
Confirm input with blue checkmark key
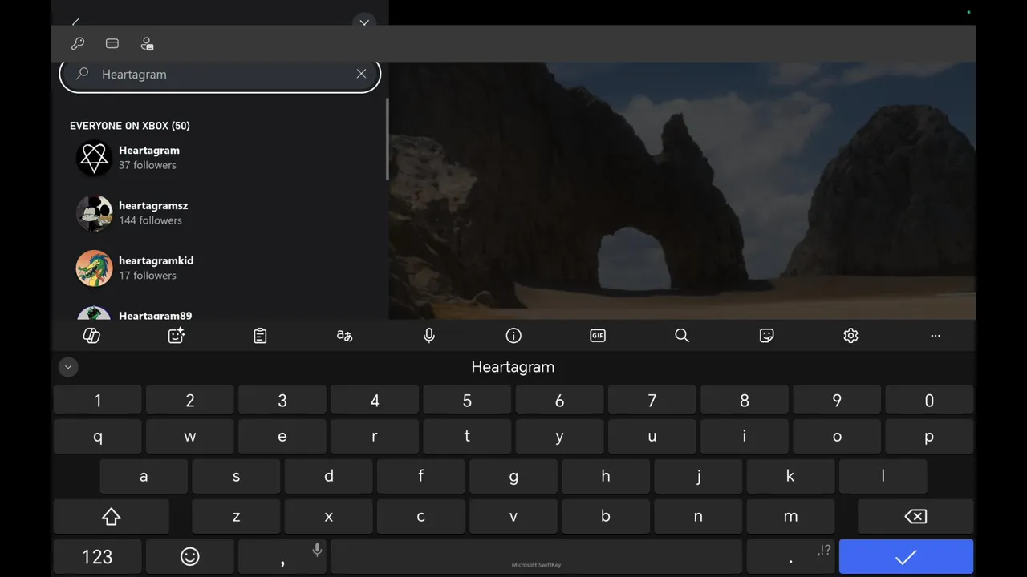click(x=906, y=556)
